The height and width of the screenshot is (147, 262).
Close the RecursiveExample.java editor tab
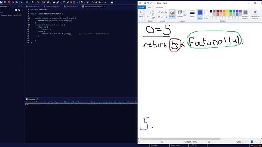104,7
